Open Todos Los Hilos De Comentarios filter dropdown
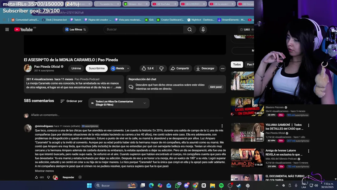Image resolution: width=337 pixels, height=190 pixels. [x=119, y=103]
